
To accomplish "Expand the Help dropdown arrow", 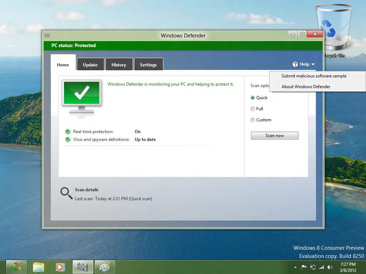I will click(313, 64).
